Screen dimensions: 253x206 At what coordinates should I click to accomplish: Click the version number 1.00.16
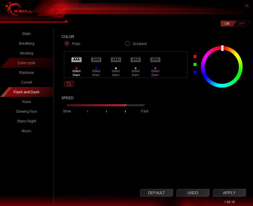229,202
